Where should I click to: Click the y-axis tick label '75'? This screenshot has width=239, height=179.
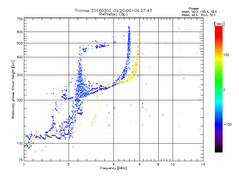pyautogui.click(x=21, y=160)
